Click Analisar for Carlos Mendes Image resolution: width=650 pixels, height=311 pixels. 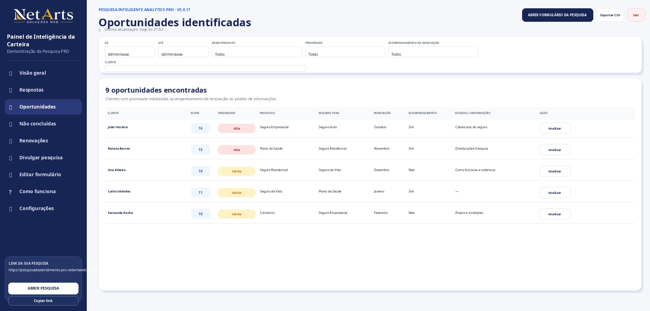click(555, 192)
